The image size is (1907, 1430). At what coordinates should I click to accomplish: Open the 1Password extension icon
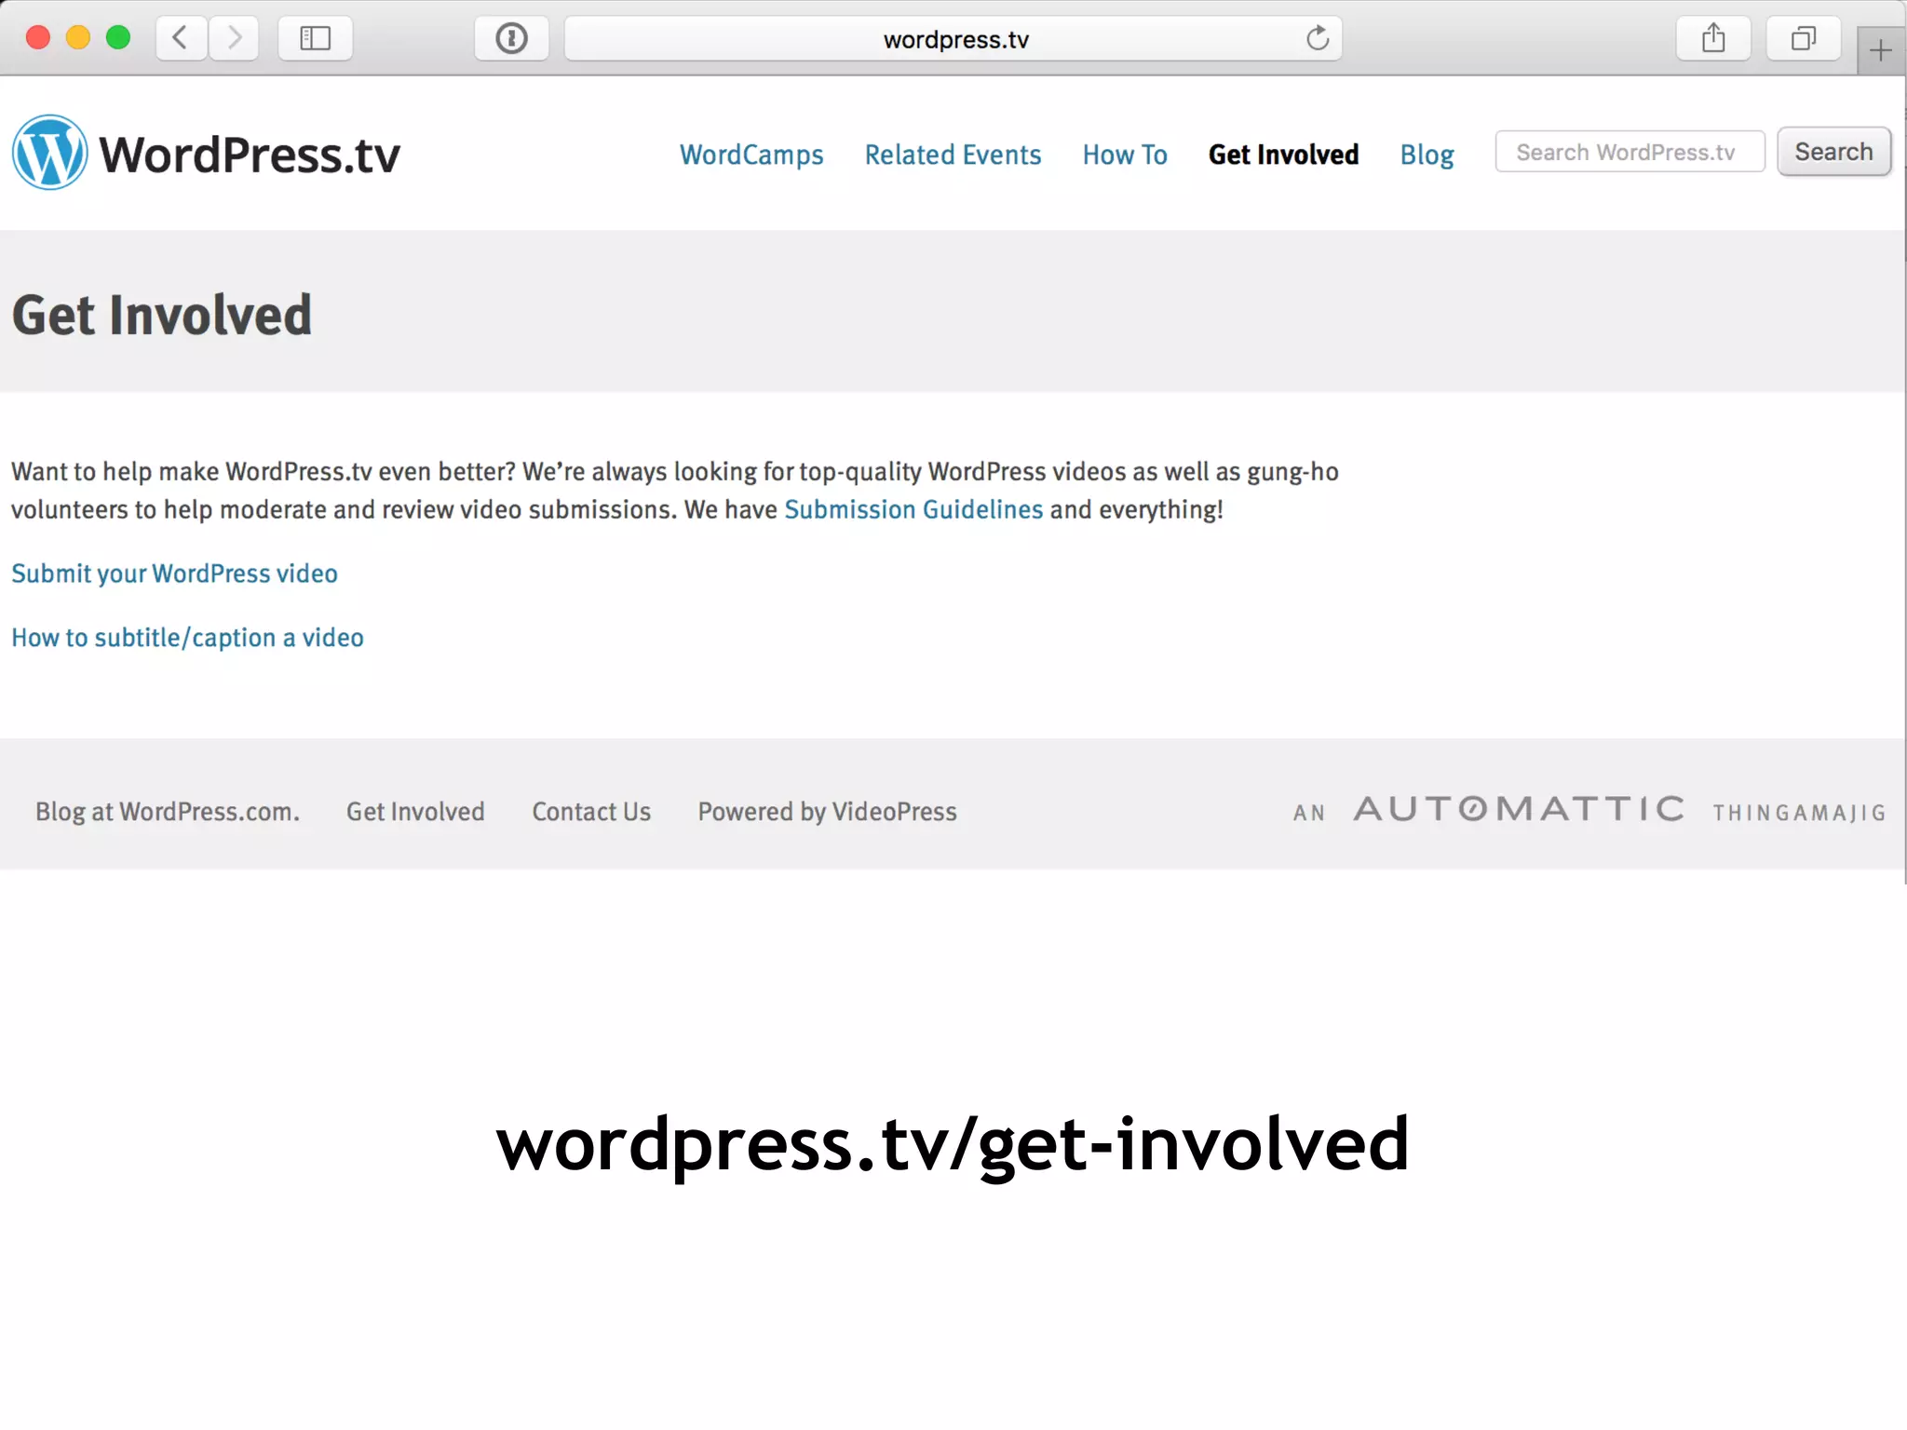[x=511, y=38]
